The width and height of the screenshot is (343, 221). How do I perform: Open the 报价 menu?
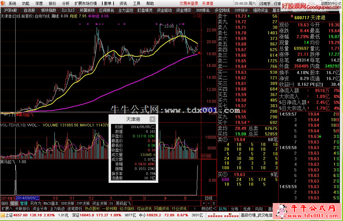click(52, 3)
